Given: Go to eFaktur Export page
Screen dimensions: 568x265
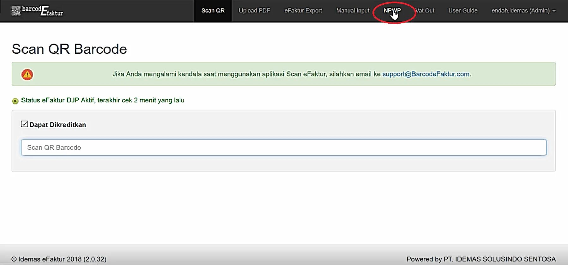Looking at the screenshot, I should (x=303, y=11).
